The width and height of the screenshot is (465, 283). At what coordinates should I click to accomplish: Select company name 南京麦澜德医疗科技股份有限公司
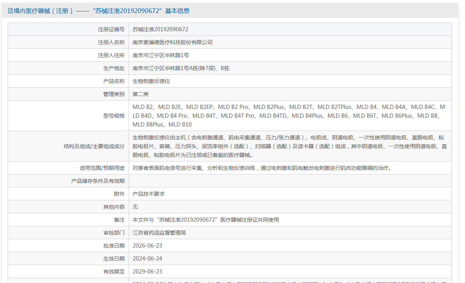point(172,42)
